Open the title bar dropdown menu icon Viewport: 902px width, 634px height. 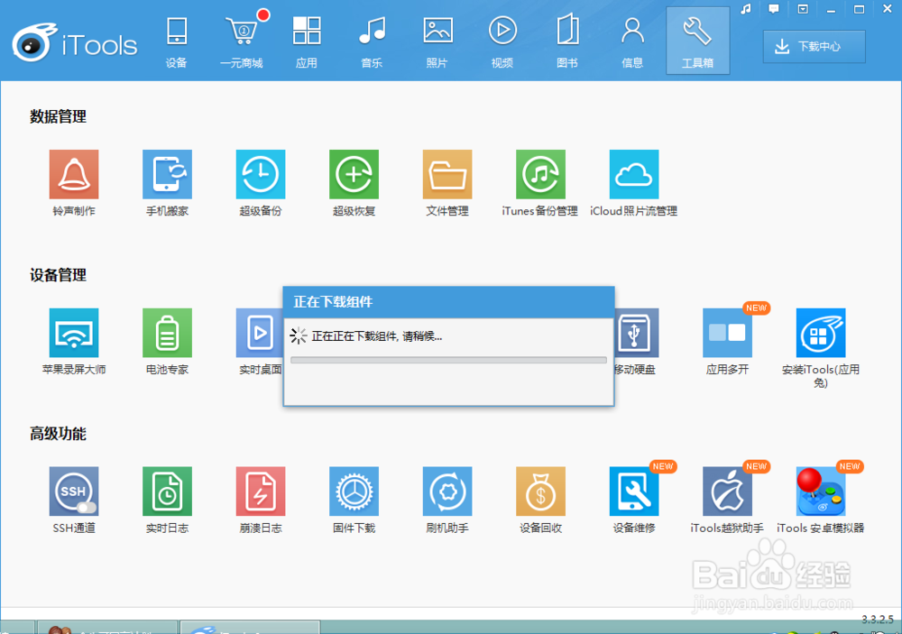tap(803, 9)
